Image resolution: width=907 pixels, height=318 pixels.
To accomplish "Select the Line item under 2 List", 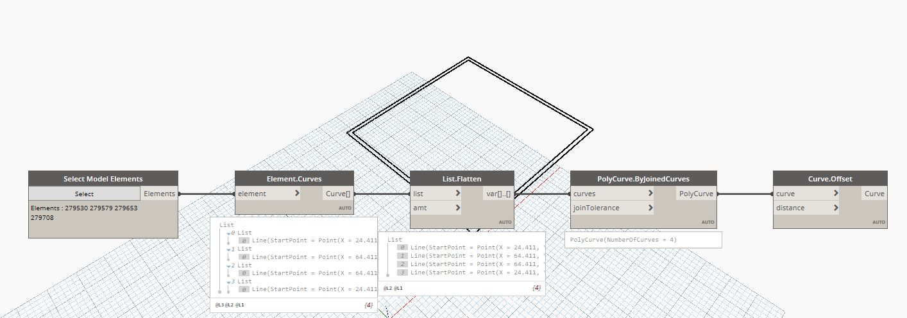I will point(308,273).
